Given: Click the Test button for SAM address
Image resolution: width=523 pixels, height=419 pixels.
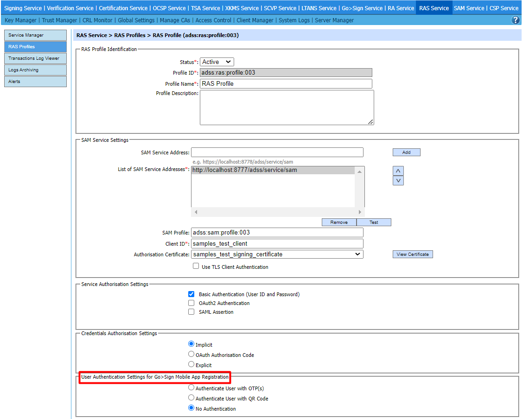Looking at the screenshot, I should click(x=374, y=222).
